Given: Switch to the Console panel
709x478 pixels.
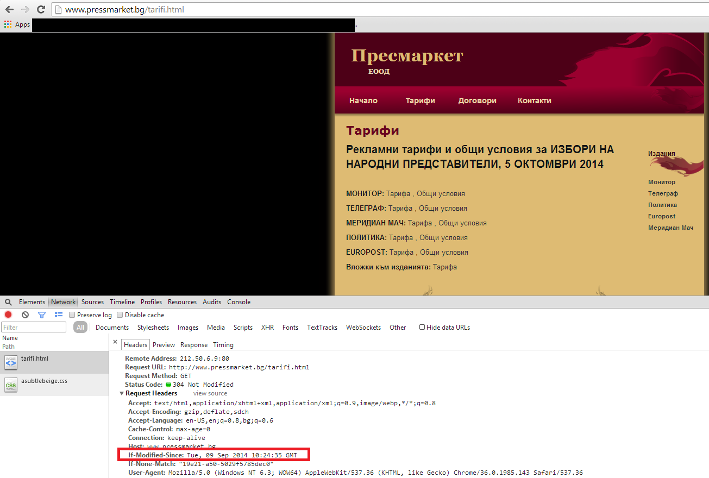Looking at the screenshot, I should (239, 302).
